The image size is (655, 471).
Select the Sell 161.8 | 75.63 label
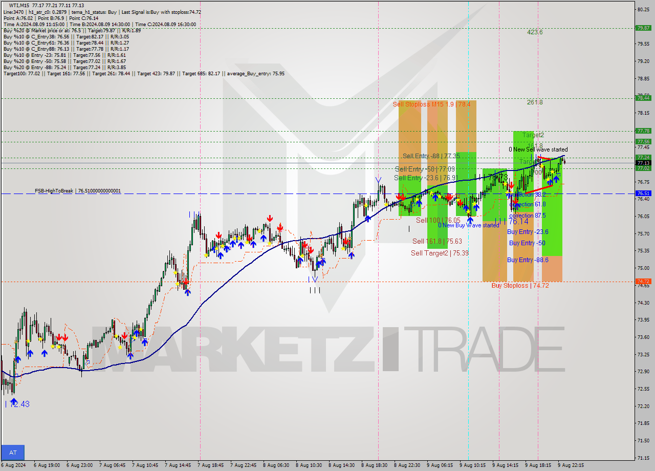point(438,241)
